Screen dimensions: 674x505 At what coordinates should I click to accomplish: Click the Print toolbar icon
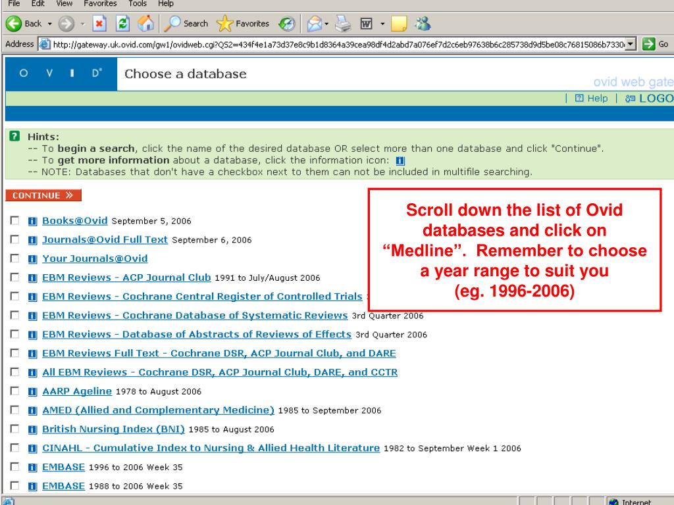[x=343, y=24]
